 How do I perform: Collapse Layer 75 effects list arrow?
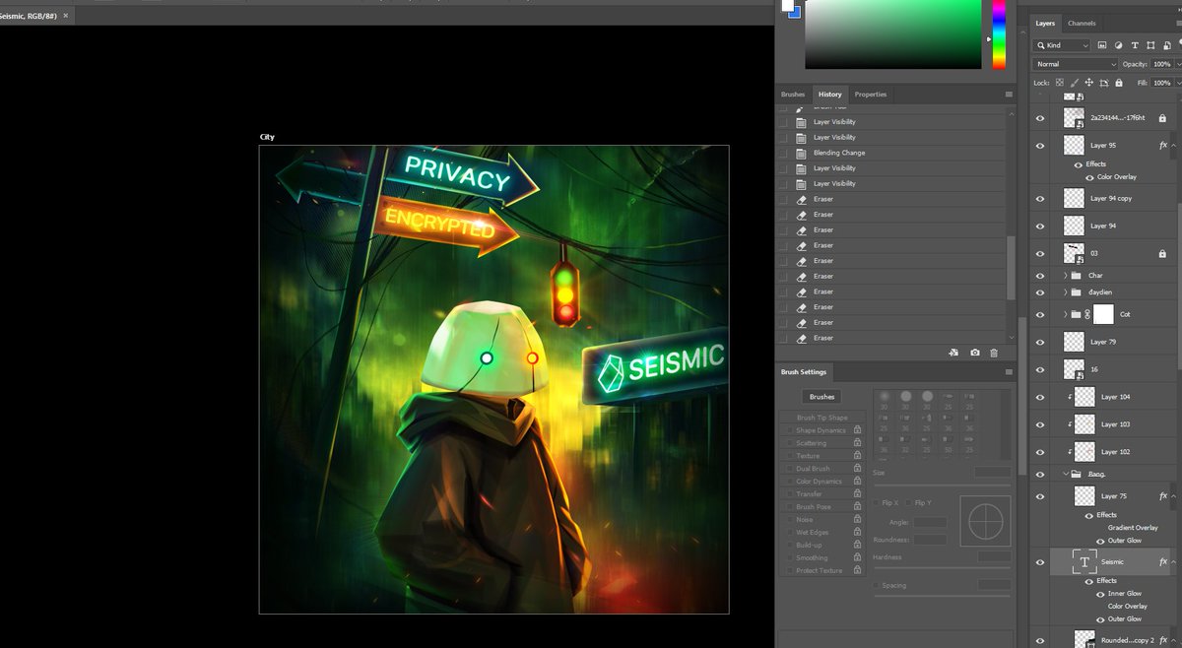pos(1174,496)
